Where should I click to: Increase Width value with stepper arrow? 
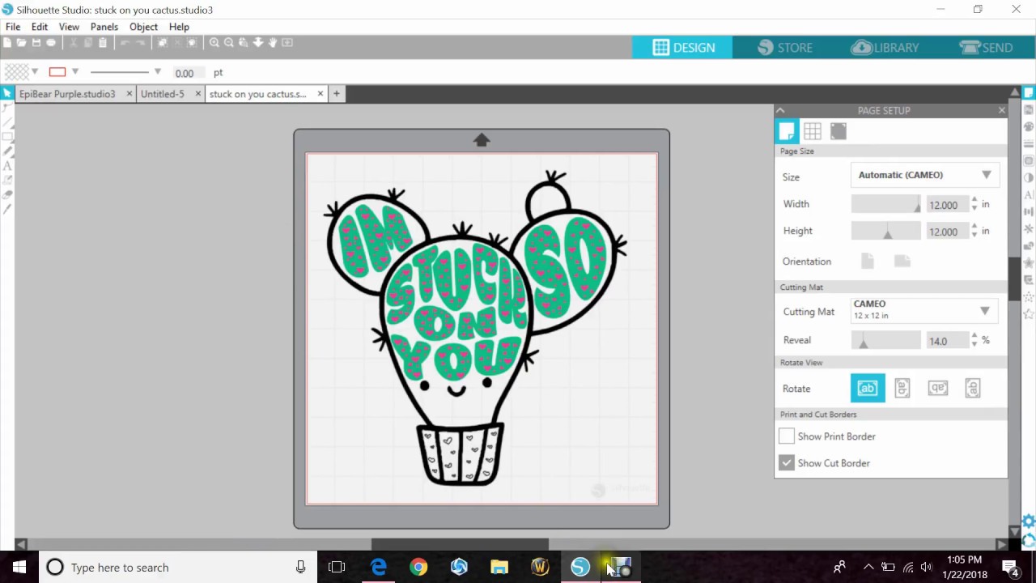(x=974, y=200)
